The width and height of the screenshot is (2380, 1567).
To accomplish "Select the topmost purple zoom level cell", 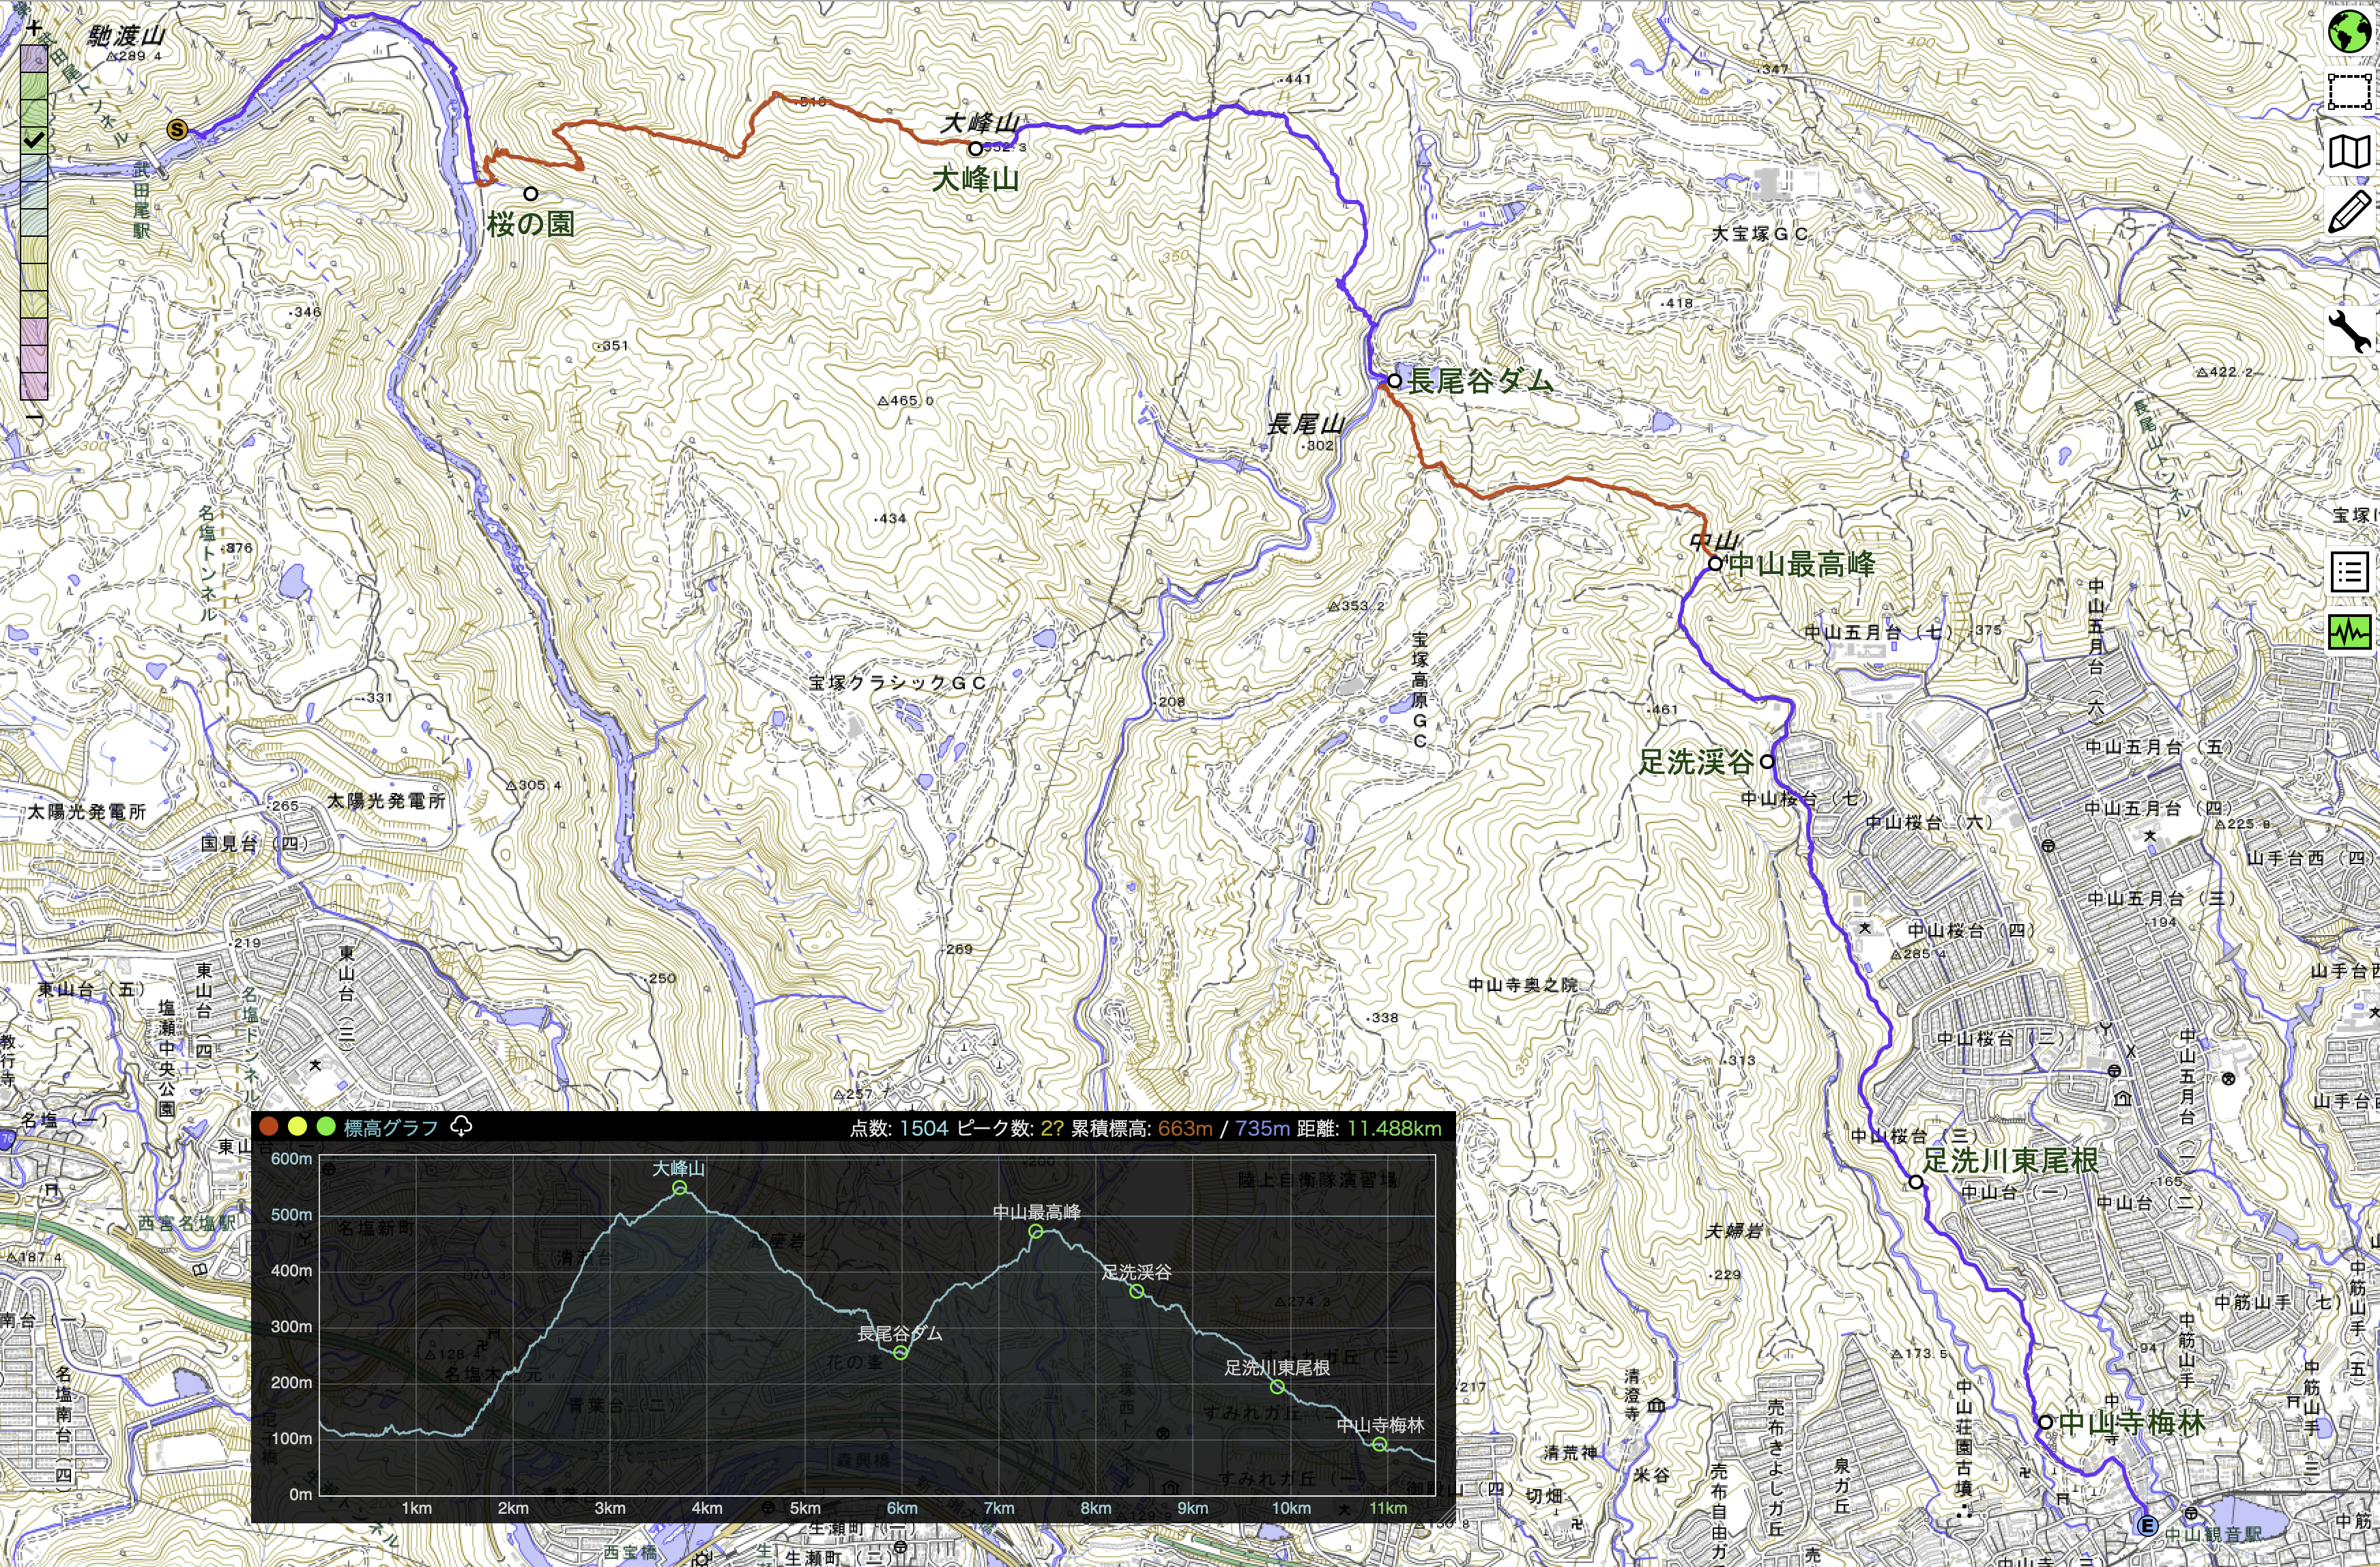I will point(34,59).
